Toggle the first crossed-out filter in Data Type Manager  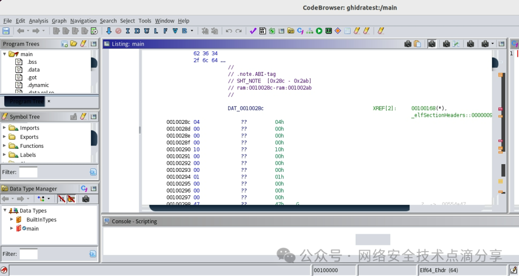tap(62, 199)
